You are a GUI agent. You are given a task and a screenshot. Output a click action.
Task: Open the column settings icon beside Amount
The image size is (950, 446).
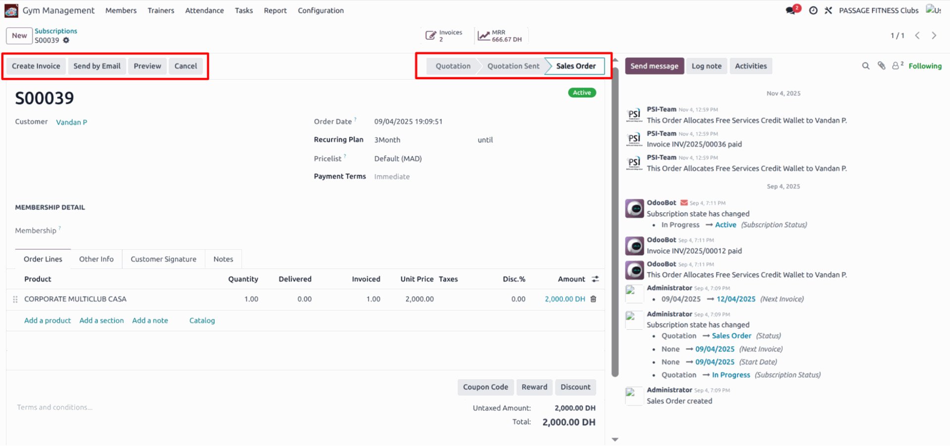pyautogui.click(x=595, y=279)
